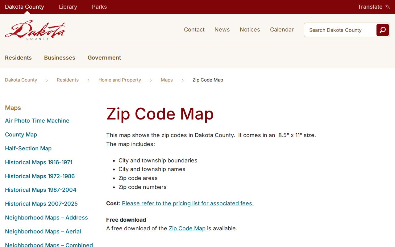The image size is (395, 247).
Task: Open the County Map page
Action: [x=21, y=135]
